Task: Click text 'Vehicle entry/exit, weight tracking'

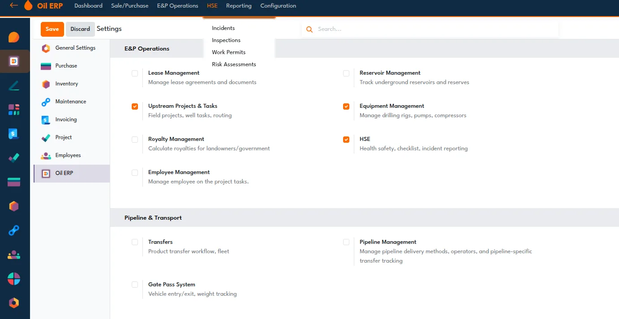Action: (x=193, y=294)
